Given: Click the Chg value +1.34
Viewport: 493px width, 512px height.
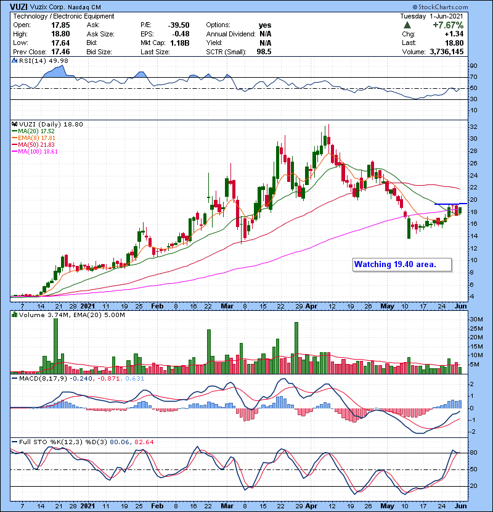Looking at the screenshot, I should (x=454, y=34).
